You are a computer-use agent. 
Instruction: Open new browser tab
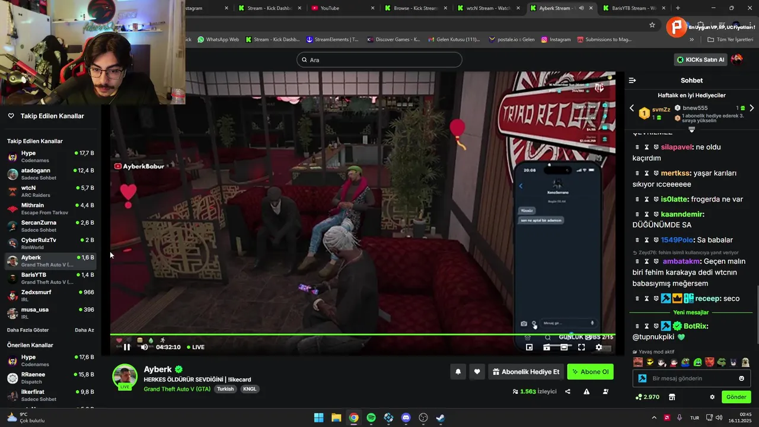click(678, 8)
